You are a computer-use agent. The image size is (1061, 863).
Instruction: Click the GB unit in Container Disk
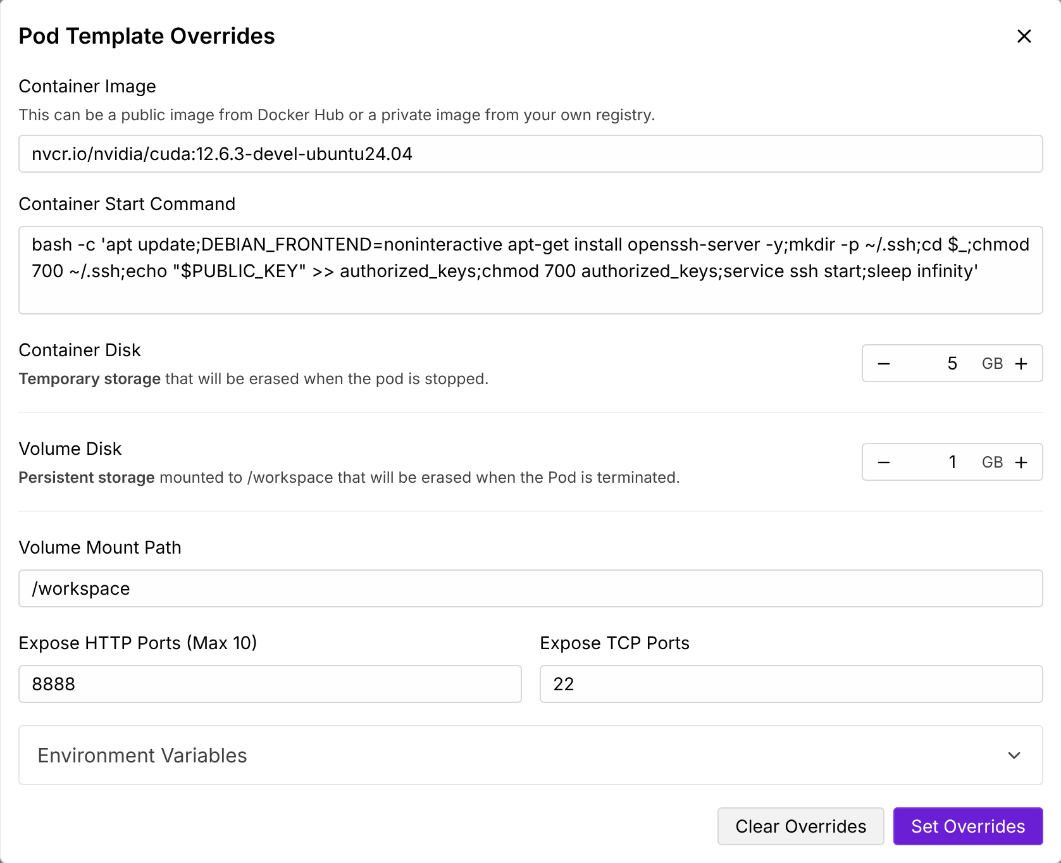point(992,364)
